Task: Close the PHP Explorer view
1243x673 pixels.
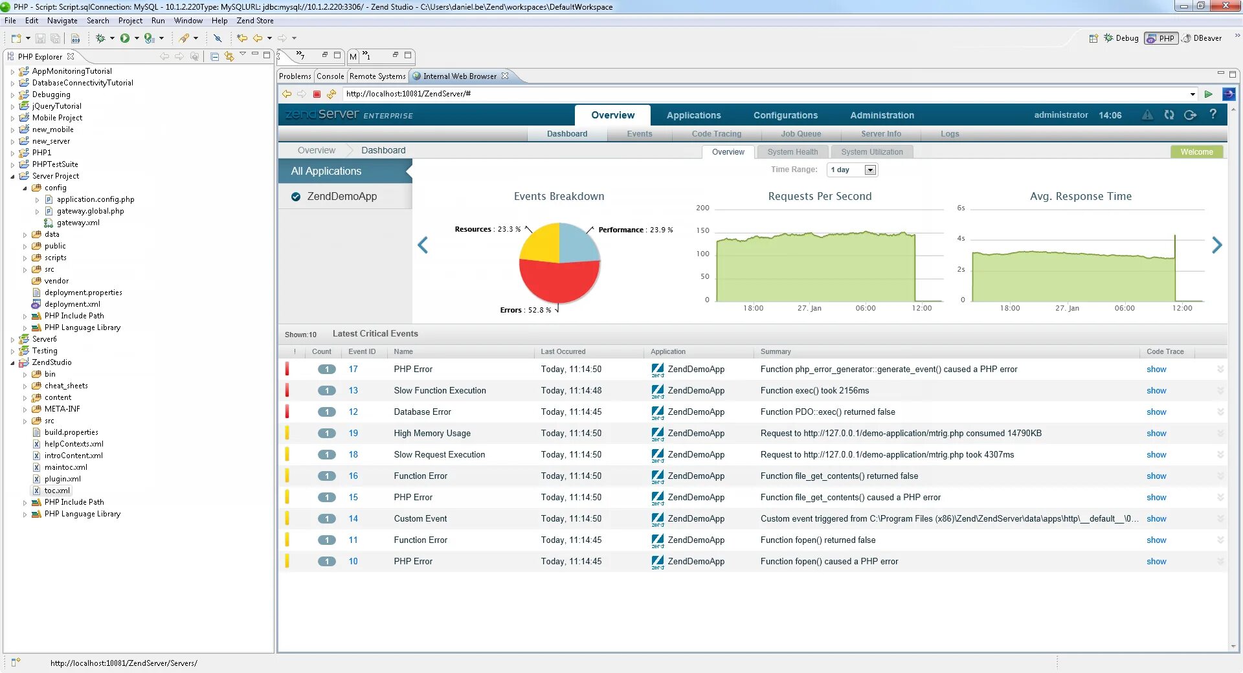Action: click(71, 57)
